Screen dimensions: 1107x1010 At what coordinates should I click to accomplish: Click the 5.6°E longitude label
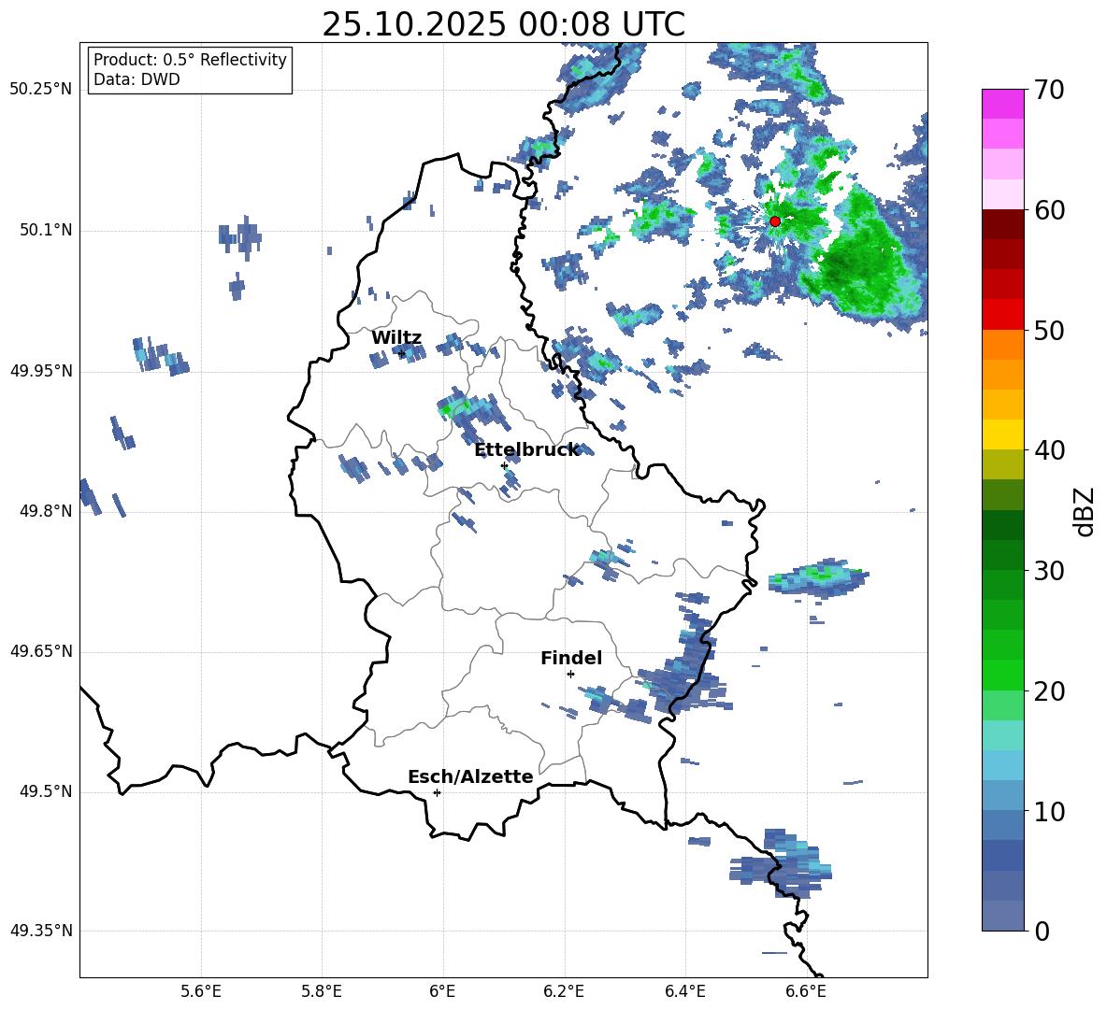tap(201, 992)
